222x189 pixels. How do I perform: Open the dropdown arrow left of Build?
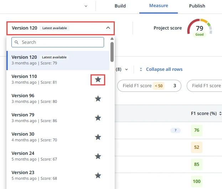[86, 6]
